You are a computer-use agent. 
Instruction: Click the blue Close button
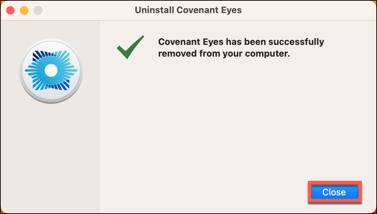click(335, 192)
